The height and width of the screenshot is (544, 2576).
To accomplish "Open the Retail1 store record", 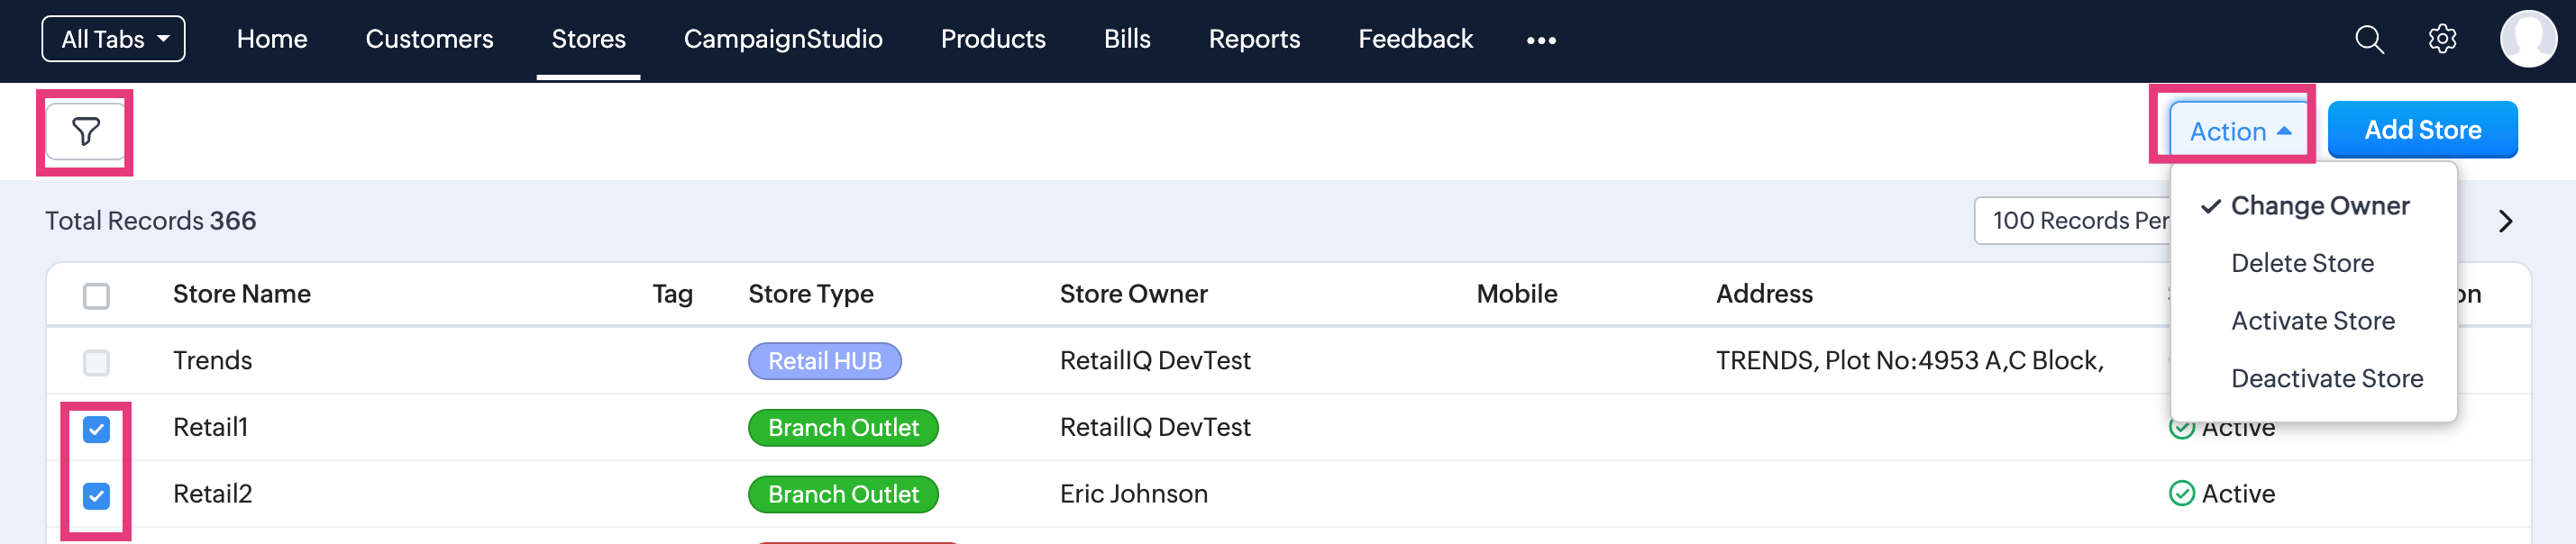I will click(x=210, y=428).
